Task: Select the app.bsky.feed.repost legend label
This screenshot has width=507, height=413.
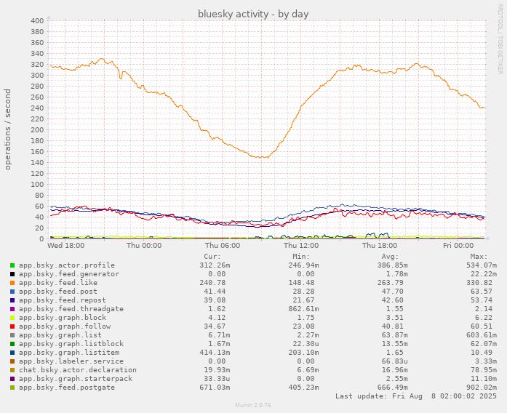Action: pos(63,300)
